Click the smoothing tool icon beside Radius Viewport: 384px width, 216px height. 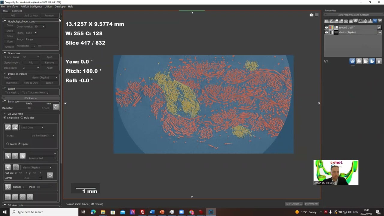8,187
